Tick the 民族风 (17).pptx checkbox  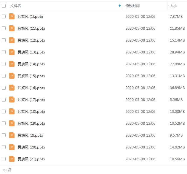[x=4, y=99]
